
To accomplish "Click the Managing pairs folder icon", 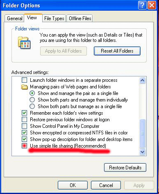I will pos(25,87).
